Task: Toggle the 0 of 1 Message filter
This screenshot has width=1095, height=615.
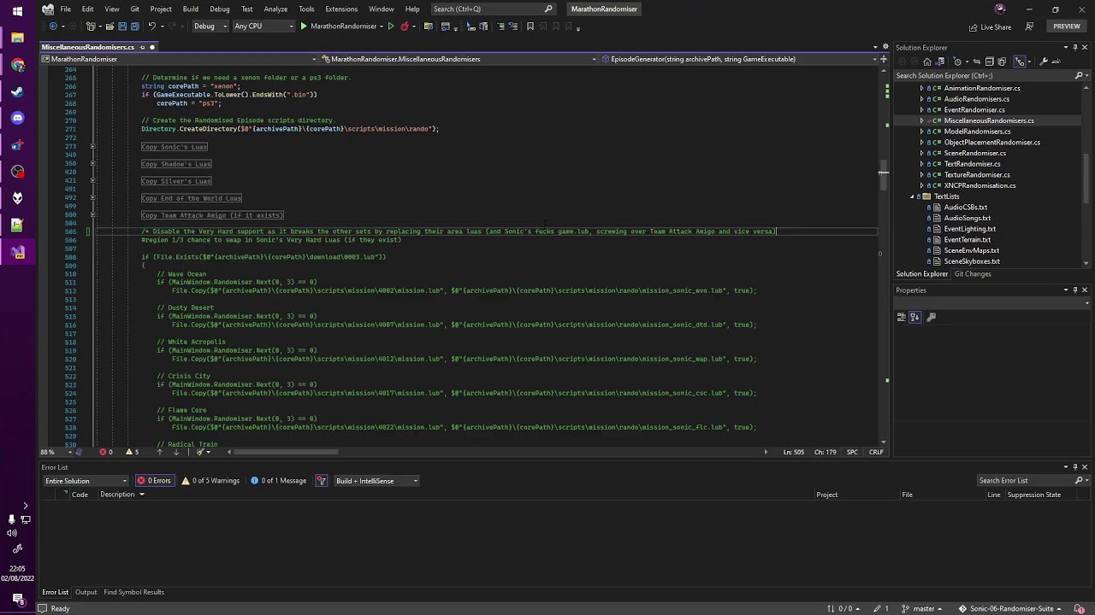Action: pyautogui.click(x=278, y=481)
